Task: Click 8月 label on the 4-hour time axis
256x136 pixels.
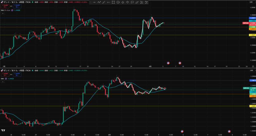Action: (x=150, y=66)
